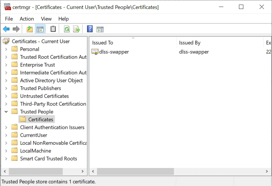Viewport: 272px width, 186px height.
Task: Select Local NonRemovable Certificates folder
Action: point(49,143)
